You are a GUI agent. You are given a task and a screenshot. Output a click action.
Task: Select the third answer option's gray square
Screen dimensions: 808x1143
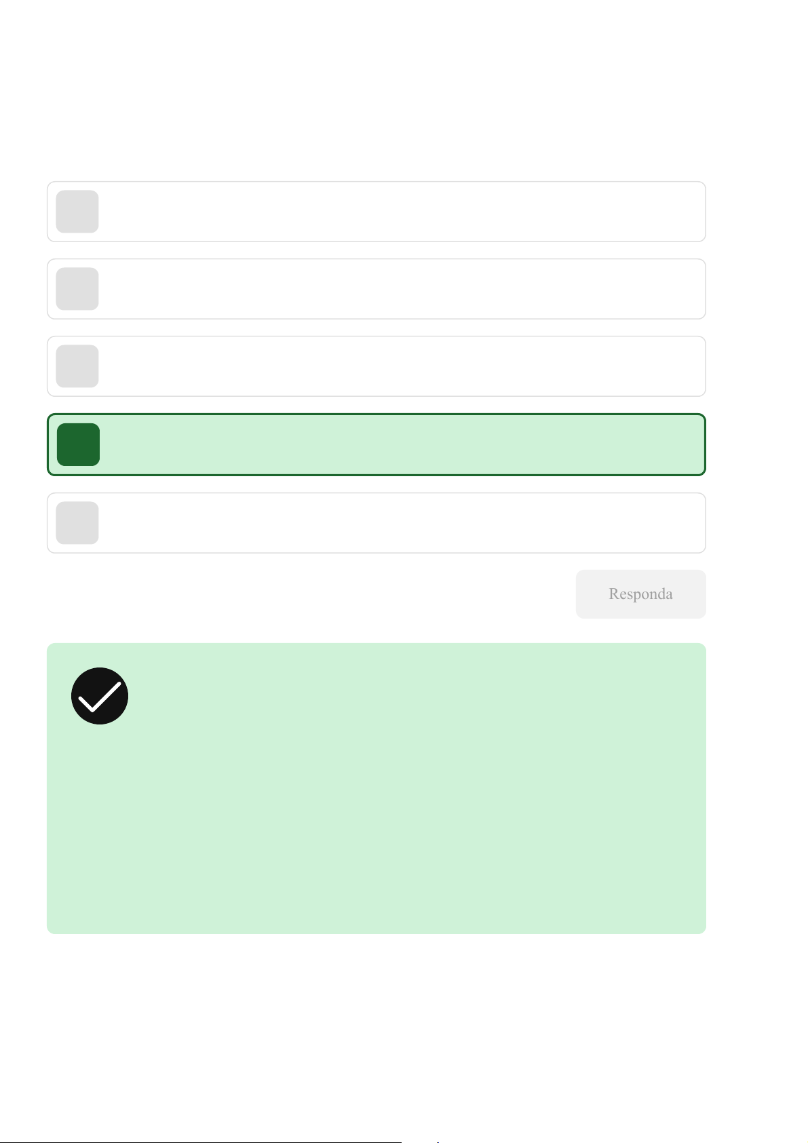(x=77, y=366)
